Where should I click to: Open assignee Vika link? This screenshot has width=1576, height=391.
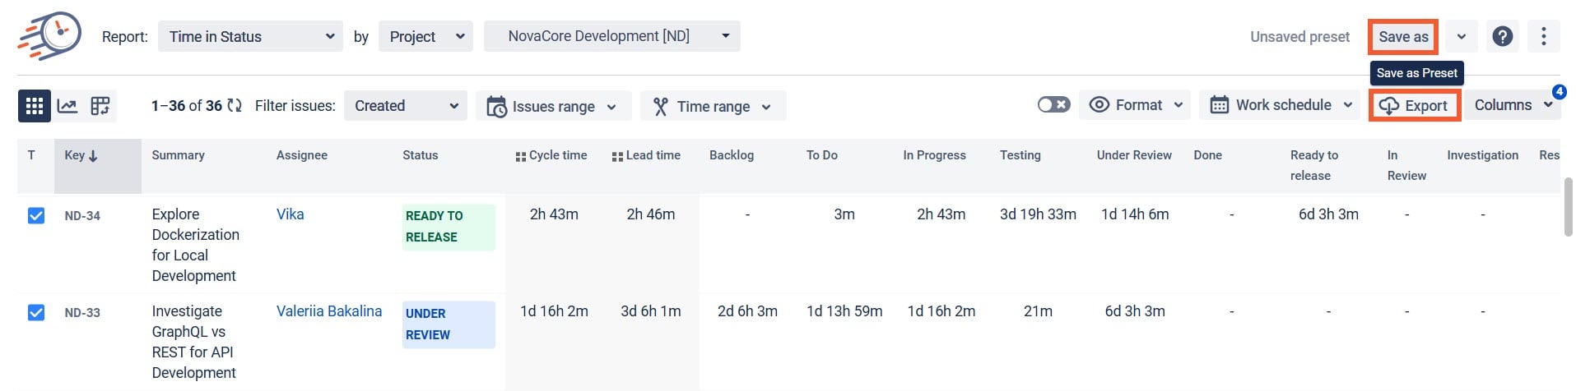click(x=290, y=214)
